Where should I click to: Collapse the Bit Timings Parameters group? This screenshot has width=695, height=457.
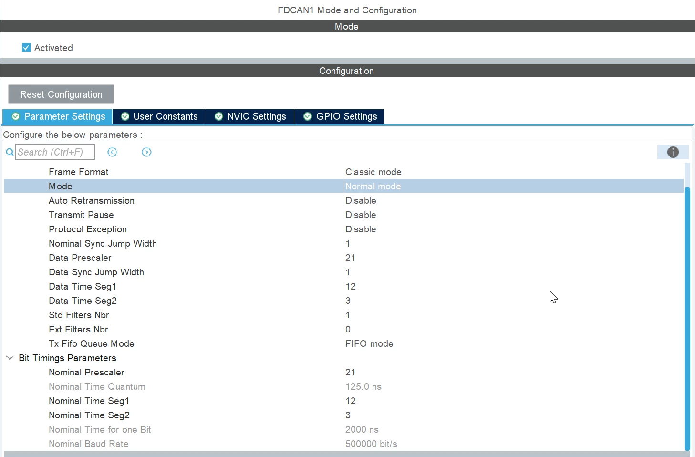(10, 358)
